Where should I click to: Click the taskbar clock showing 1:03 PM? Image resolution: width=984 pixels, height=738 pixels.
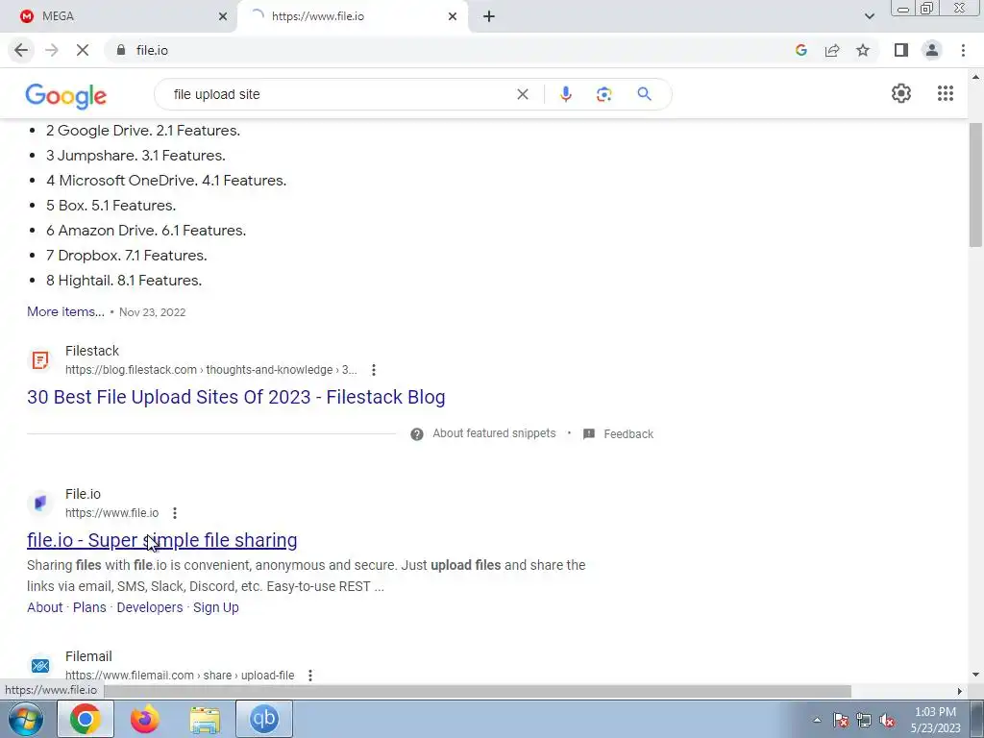[x=935, y=720]
